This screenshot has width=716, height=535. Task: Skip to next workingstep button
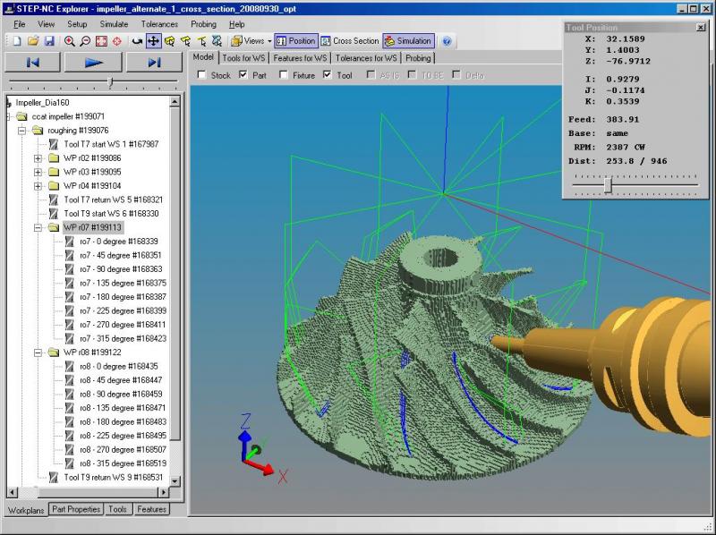click(x=154, y=62)
